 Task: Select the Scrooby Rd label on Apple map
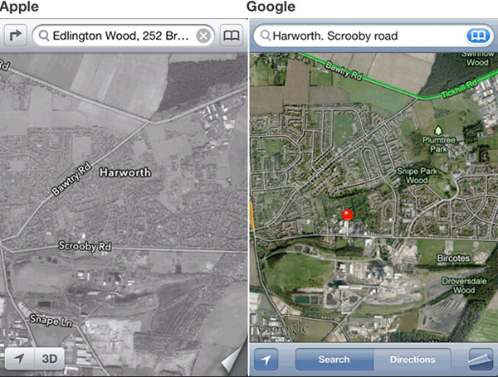[85, 246]
